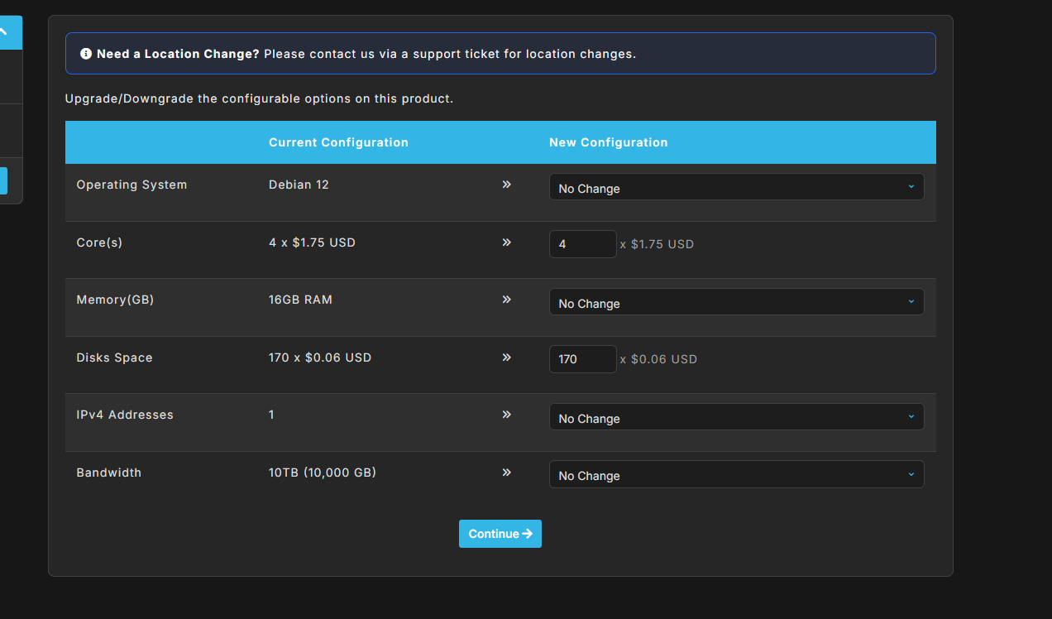Click the double-arrow icon in the Memory(GB) row

tap(506, 300)
